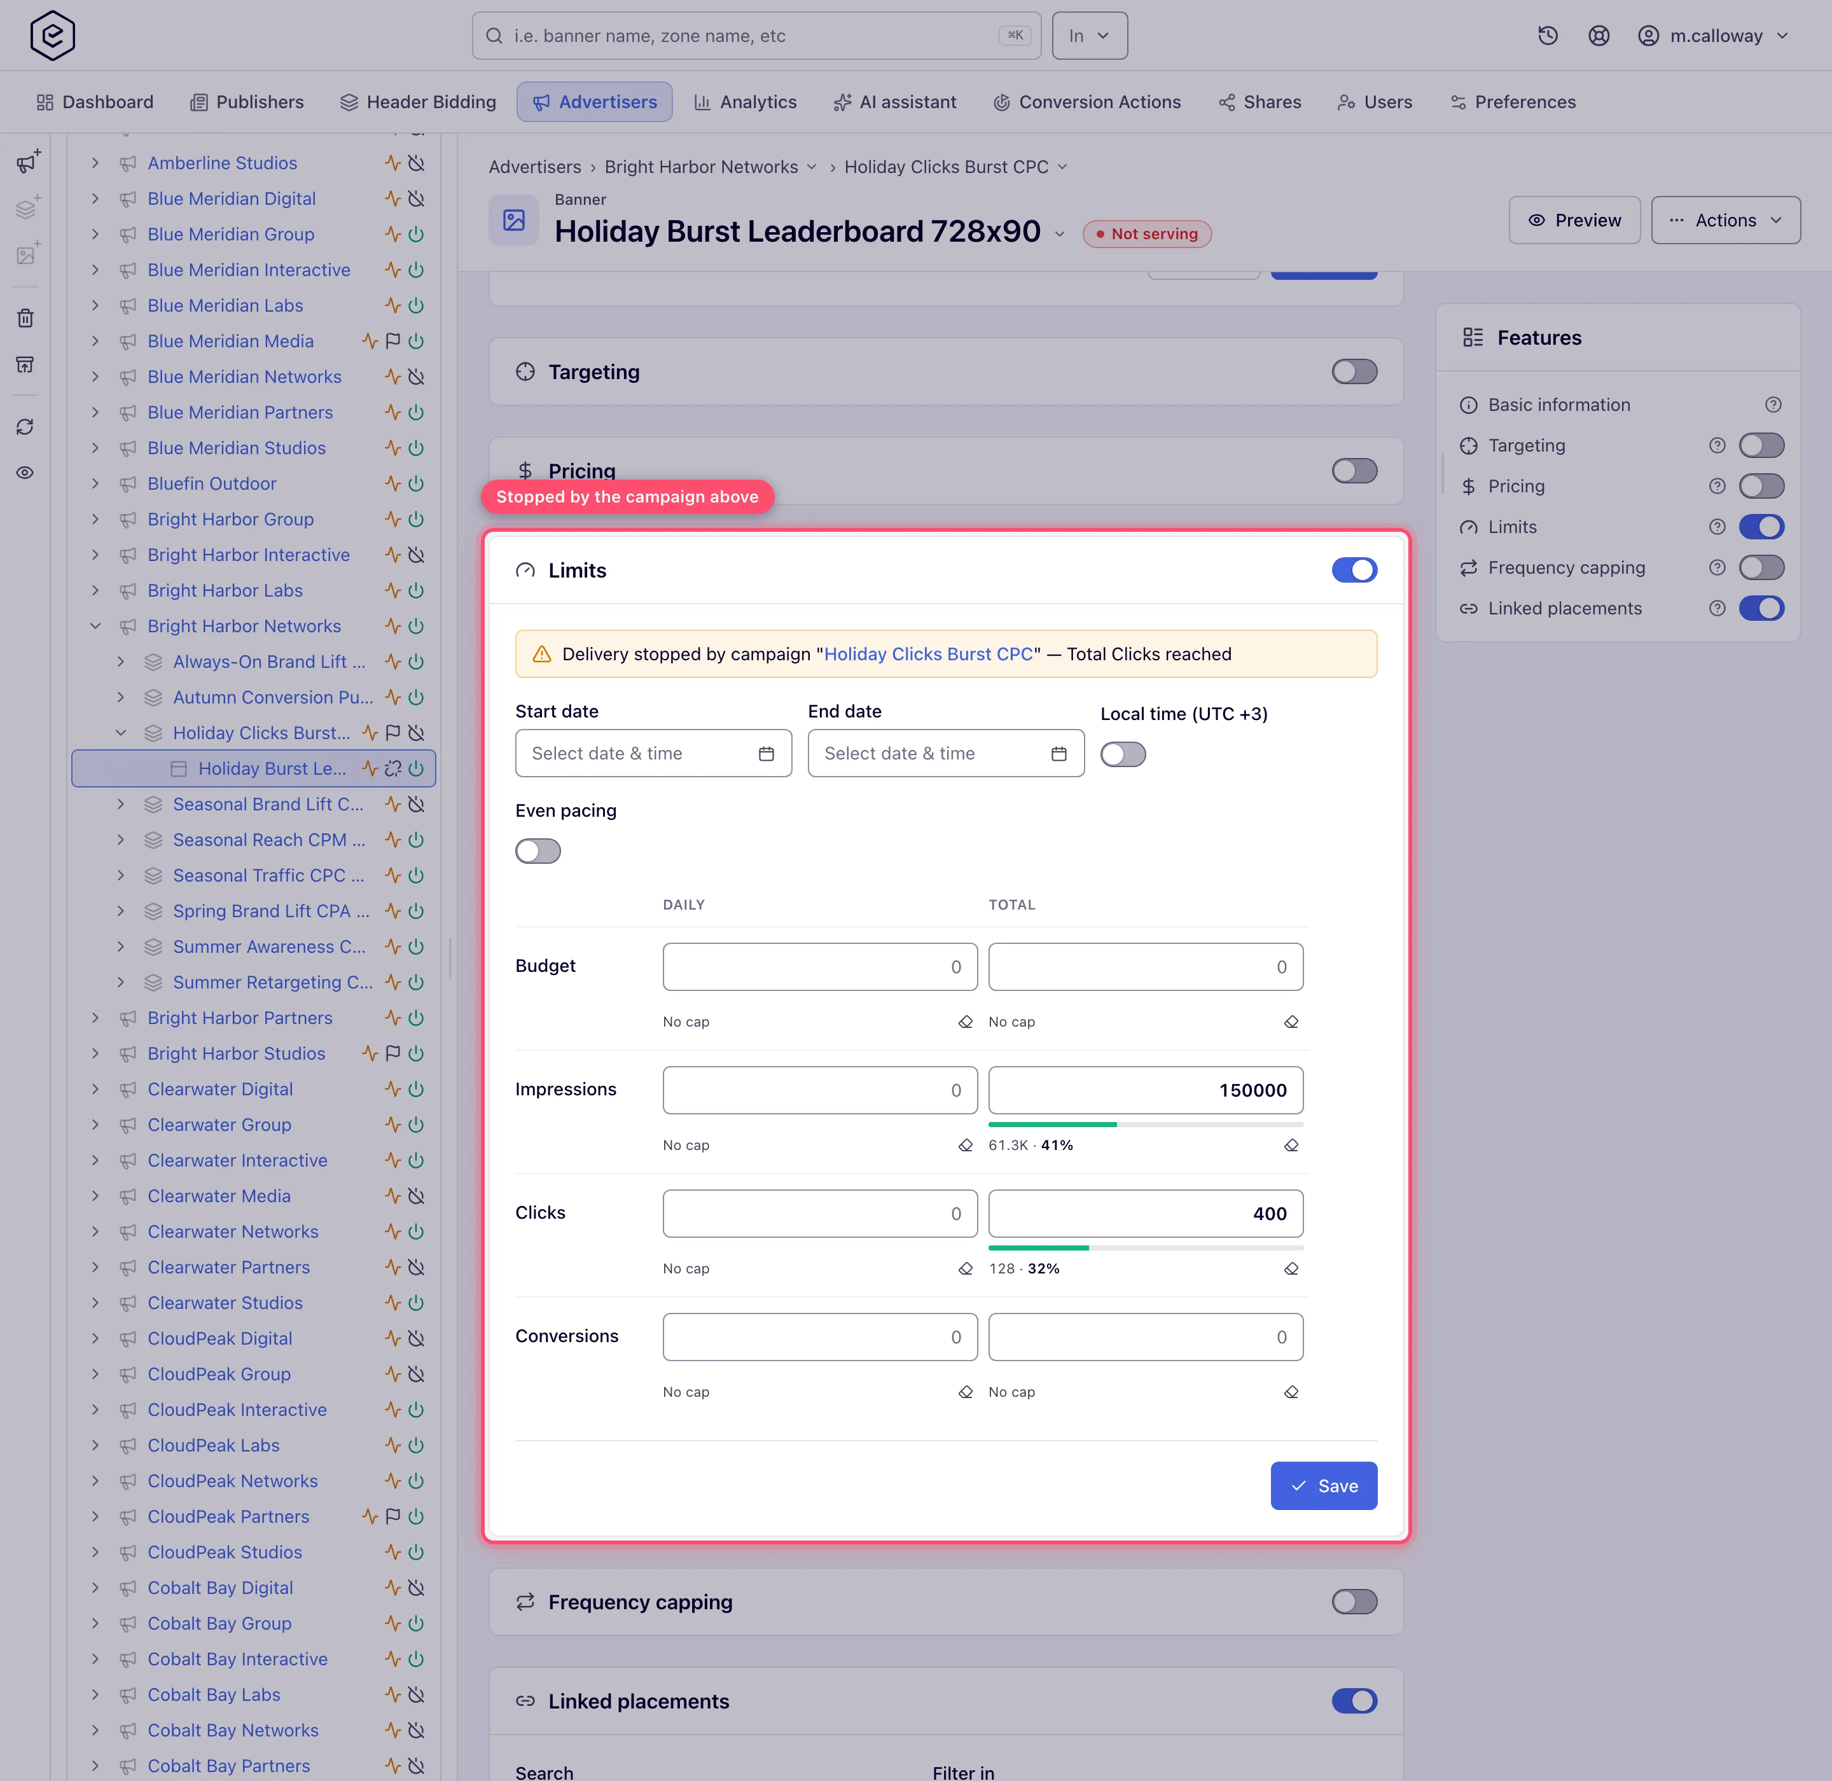The width and height of the screenshot is (1832, 1781).
Task: Click the new advertiser megaphone sidebar icon
Action: 27,162
